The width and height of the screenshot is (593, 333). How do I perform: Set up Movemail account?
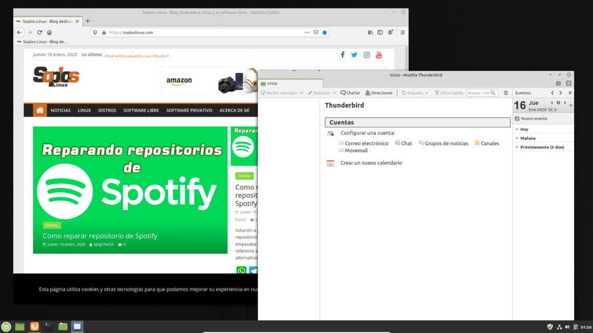point(353,151)
